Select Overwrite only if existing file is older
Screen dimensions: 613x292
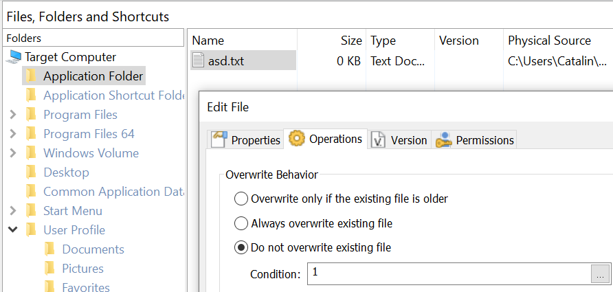[241, 199]
